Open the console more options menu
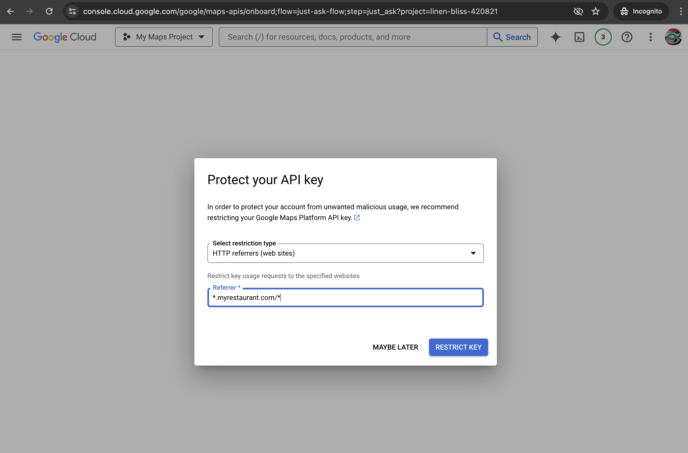The height and width of the screenshot is (453, 688). click(650, 37)
